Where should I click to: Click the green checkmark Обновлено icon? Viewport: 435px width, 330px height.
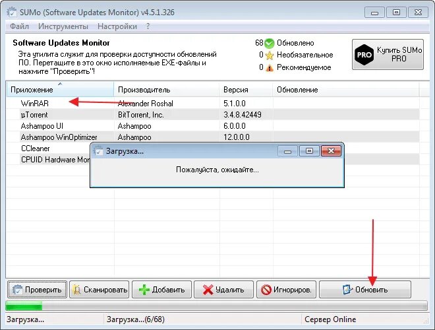[269, 44]
